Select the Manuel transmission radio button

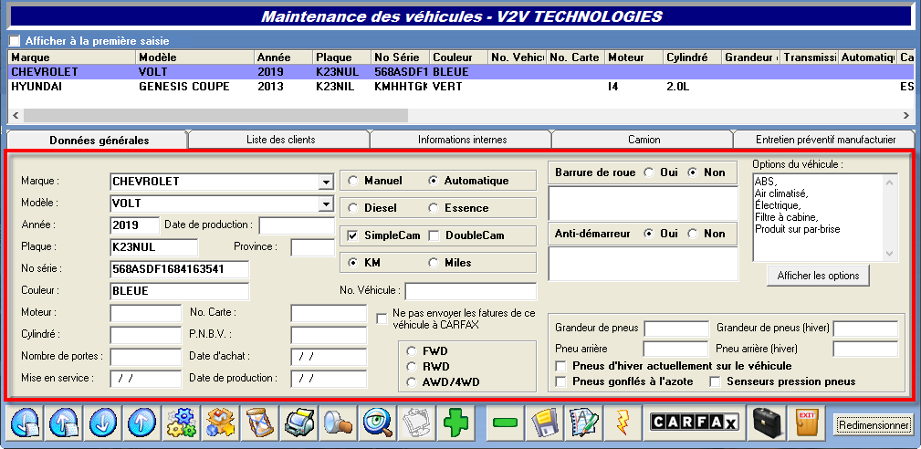click(353, 181)
